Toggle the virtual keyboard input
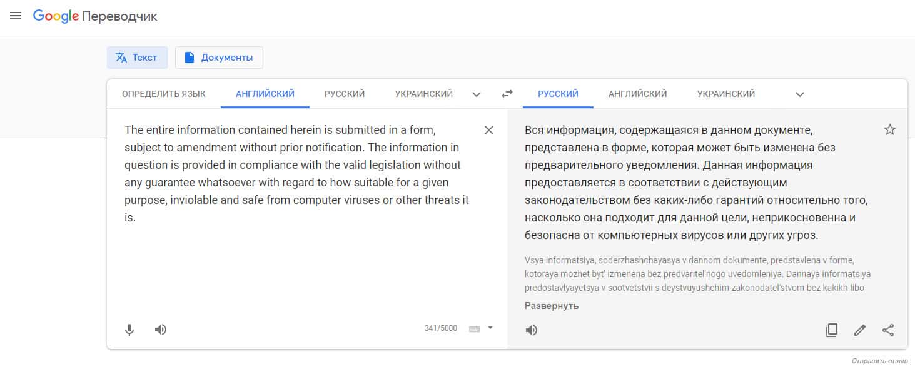The width and height of the screenshot is (915, 374). pos(474,329)
